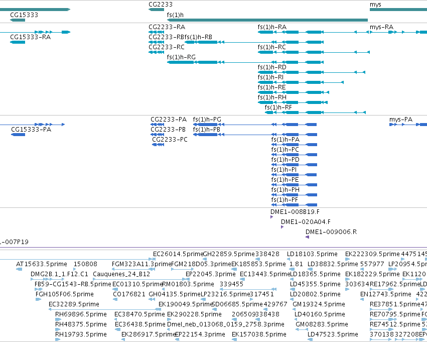The width and height of the screenshot is (427, 342).
Task: Click EST EP22045.3prime
Action: [211, 274]
